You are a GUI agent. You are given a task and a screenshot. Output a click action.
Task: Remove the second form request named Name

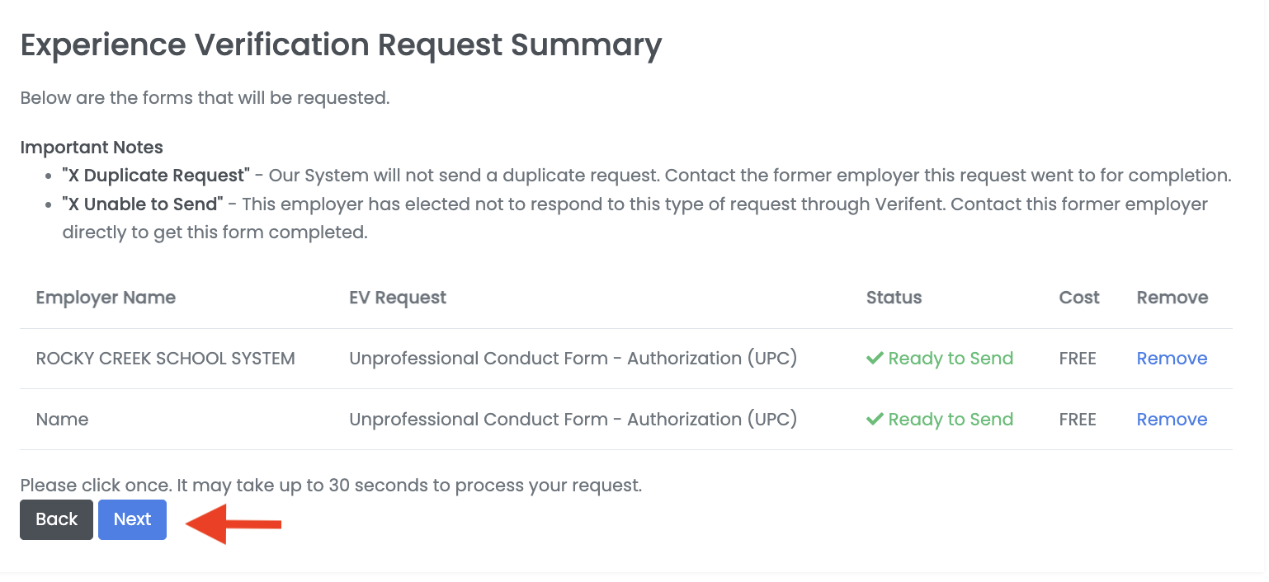[x=1172, y=419]
